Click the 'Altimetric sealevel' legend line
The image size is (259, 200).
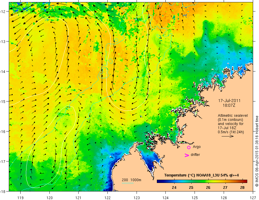(x=233, y=116)
